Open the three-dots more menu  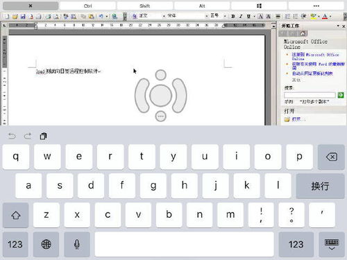tap(316, 6)
